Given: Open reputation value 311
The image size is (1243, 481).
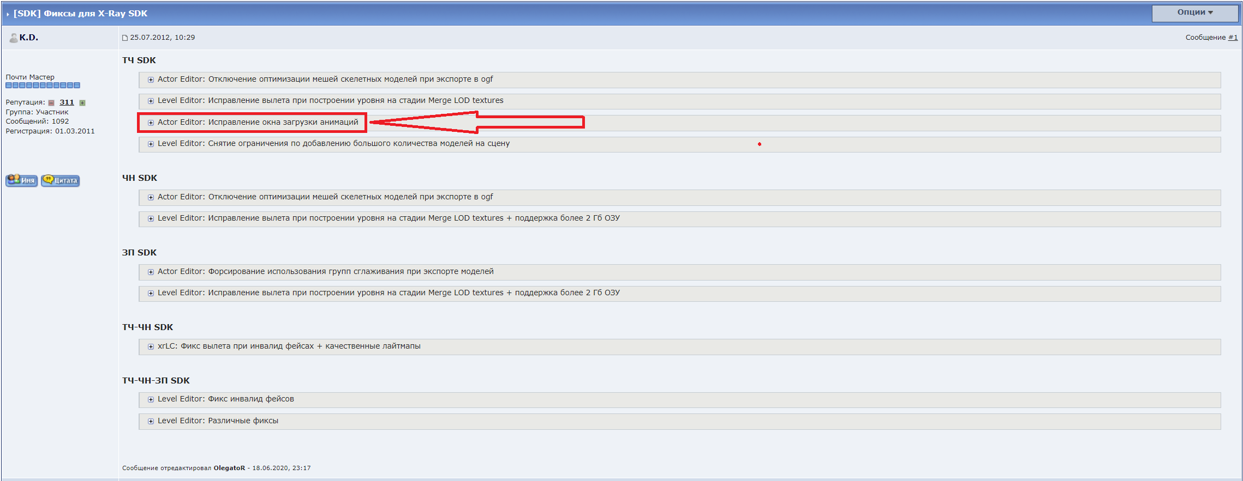Looking at the screenshot, I should [x=67, y=102].
